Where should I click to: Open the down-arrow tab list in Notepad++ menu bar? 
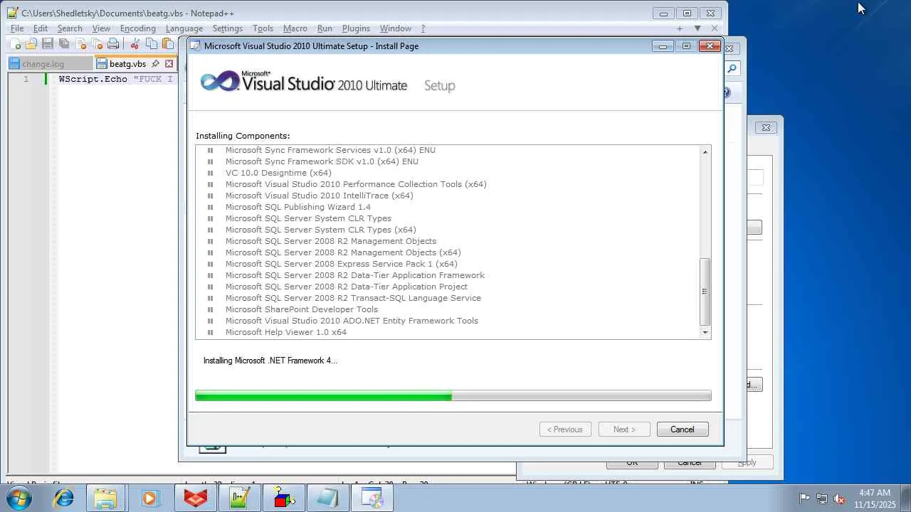click(697, 28)
